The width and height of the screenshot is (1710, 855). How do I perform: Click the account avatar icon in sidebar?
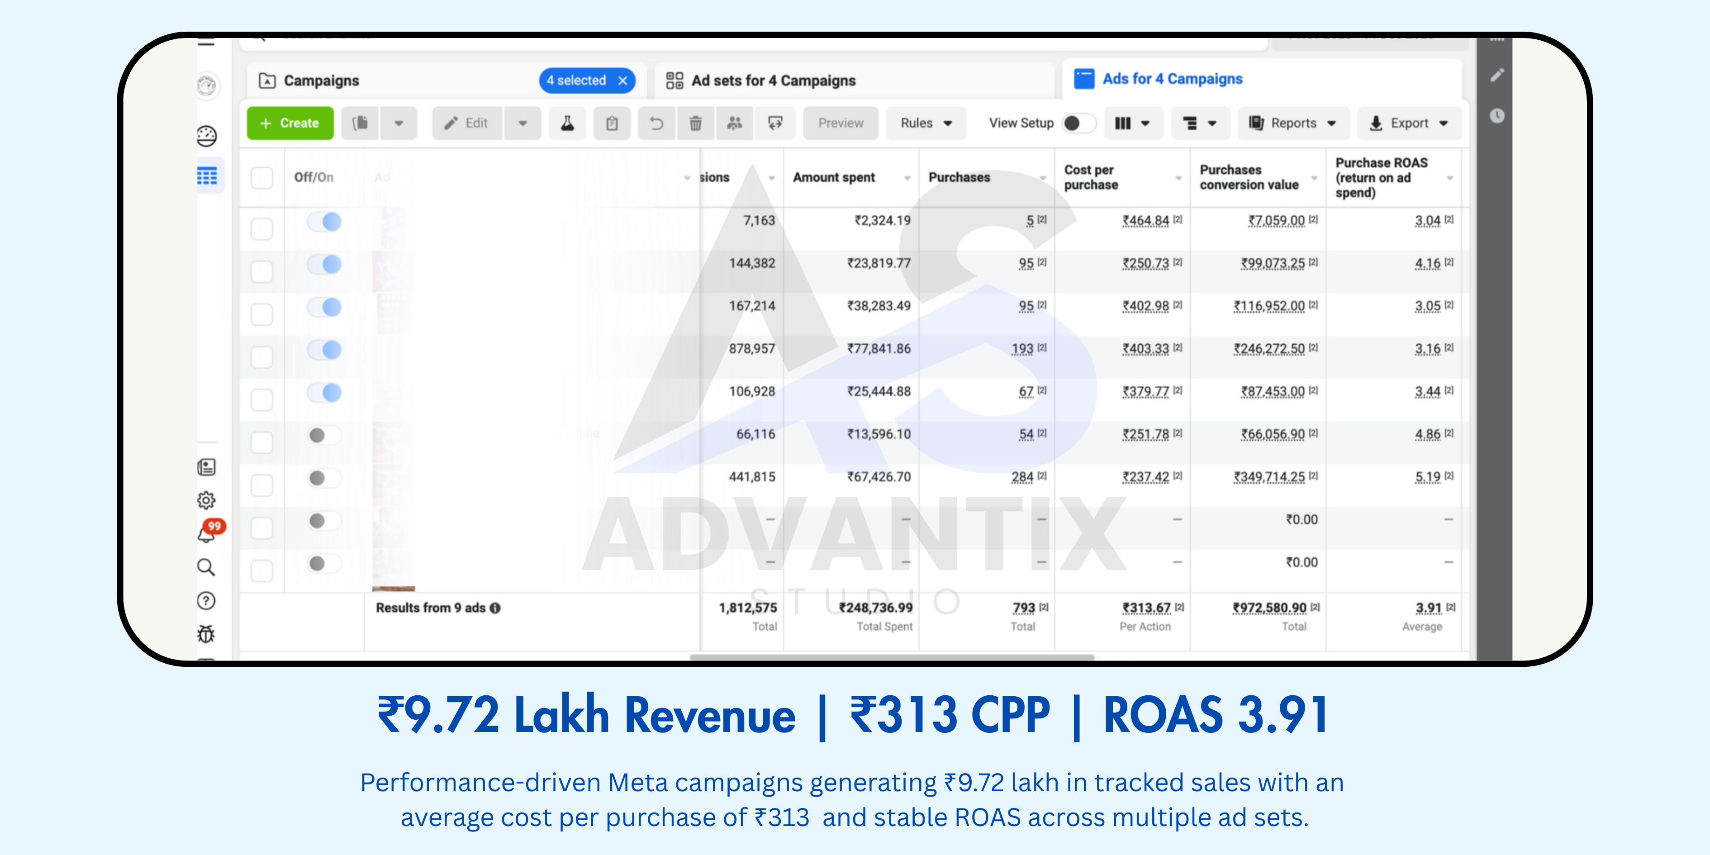[x=206, y=85]
